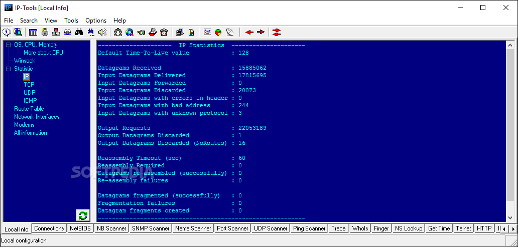This screenshot has width=518, height=247.
Task: Click the red card-file NS Lookup icon
Action: [152, 32]
